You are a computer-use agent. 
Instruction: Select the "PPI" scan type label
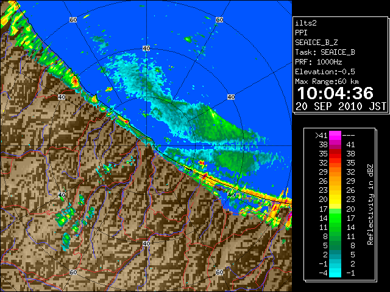[x=301, y=33]
